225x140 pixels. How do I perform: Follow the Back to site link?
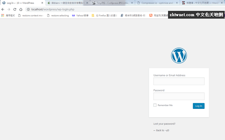coord(161,130)
